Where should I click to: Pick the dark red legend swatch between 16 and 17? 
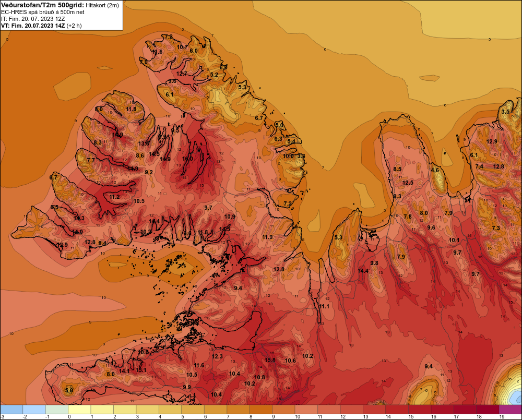pos(442,410)
